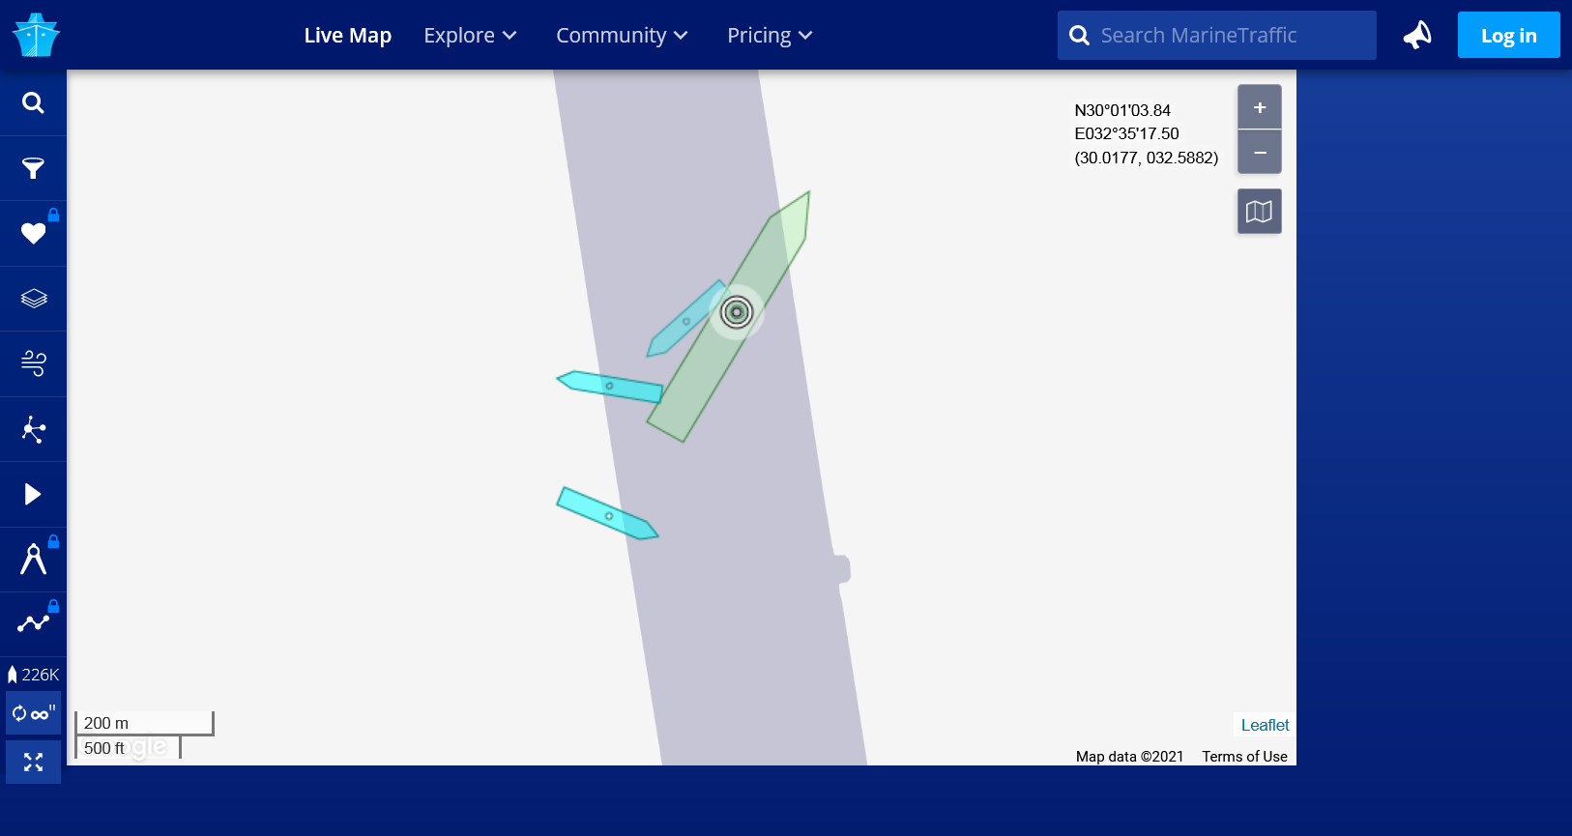Toggle the auto-refresh infinity control

(x=33, y=713)
